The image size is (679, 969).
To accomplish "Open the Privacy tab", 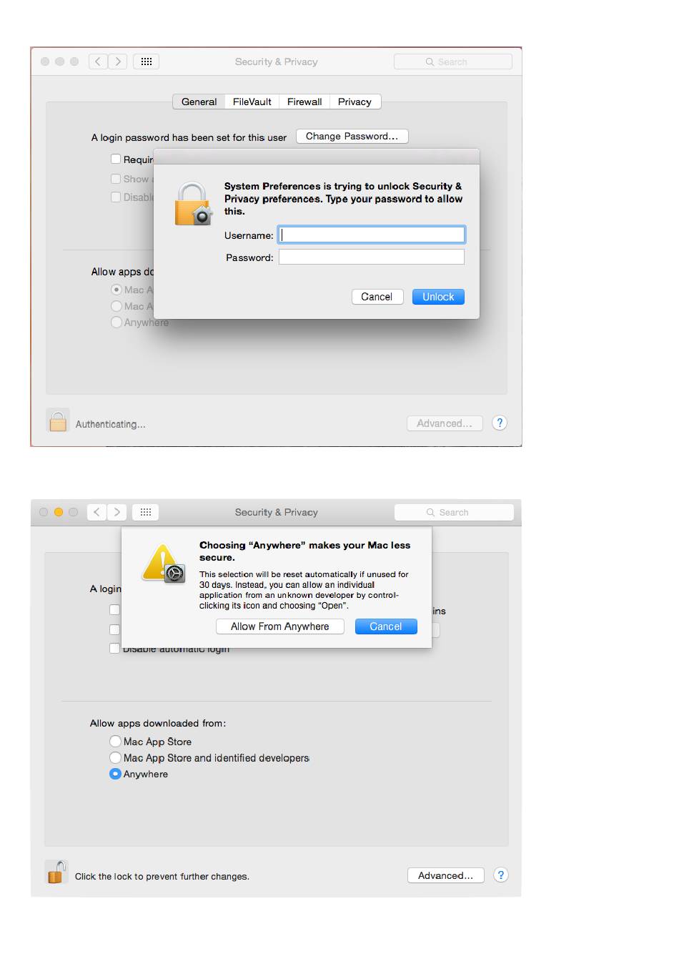I will 355,102.
